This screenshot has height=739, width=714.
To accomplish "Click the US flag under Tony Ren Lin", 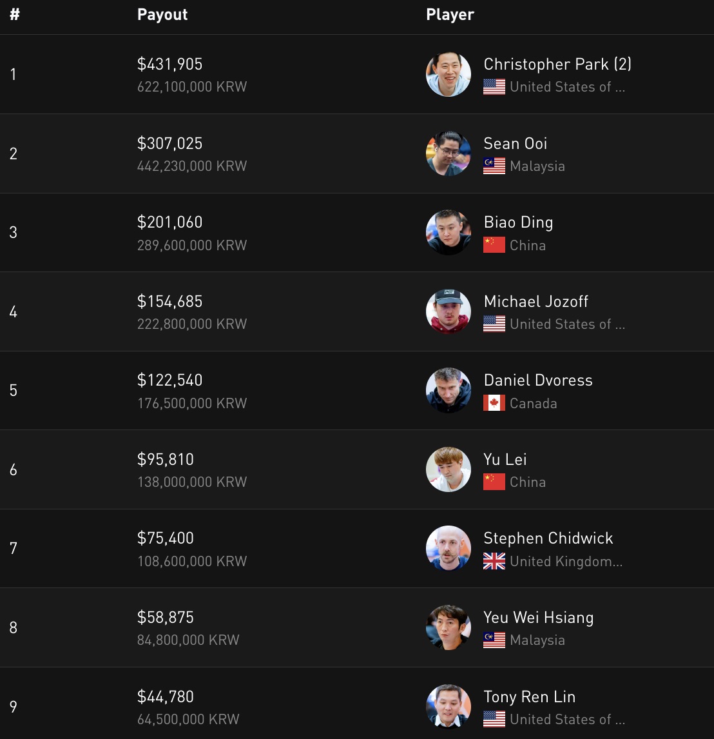I will 494,719.
